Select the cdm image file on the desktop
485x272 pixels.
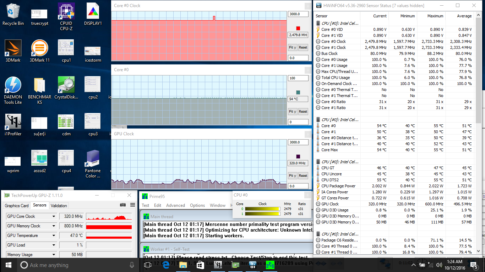point(66,125)
